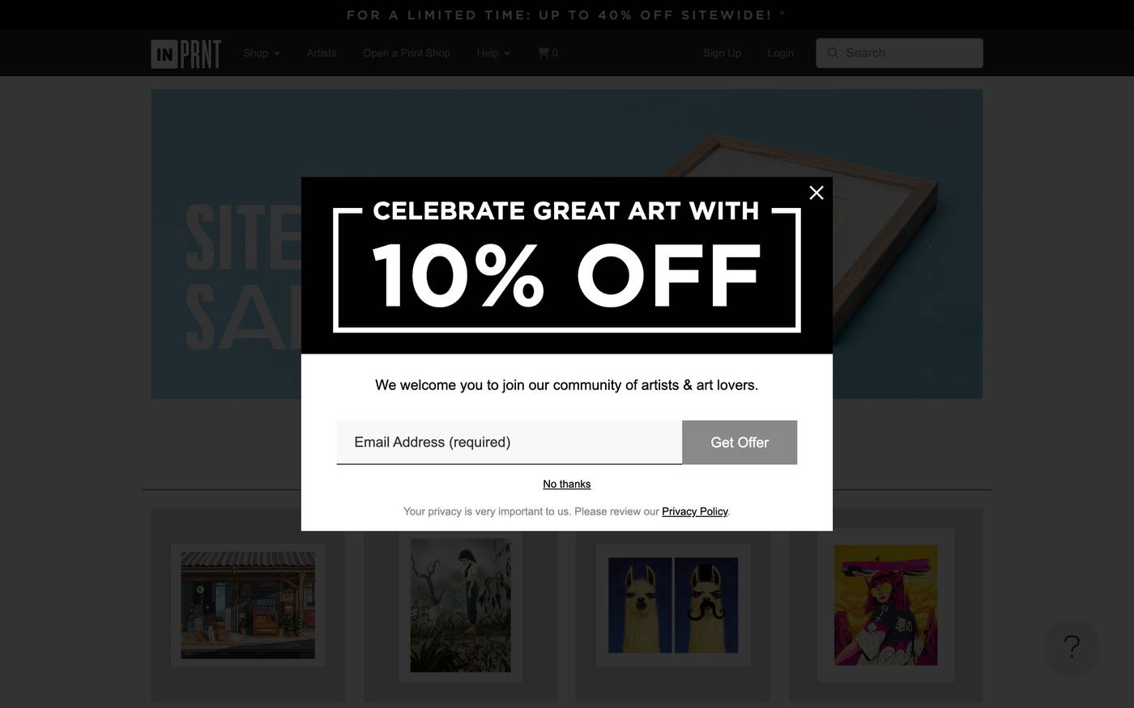Open the Shop menu chevron arrow
The image size is (1134, 708).
pyautogui.click(x=275, y=53)
